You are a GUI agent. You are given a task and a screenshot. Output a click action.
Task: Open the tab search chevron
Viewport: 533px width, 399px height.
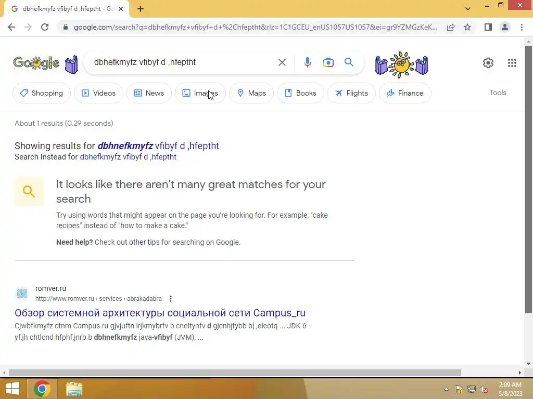coord(468,9)
